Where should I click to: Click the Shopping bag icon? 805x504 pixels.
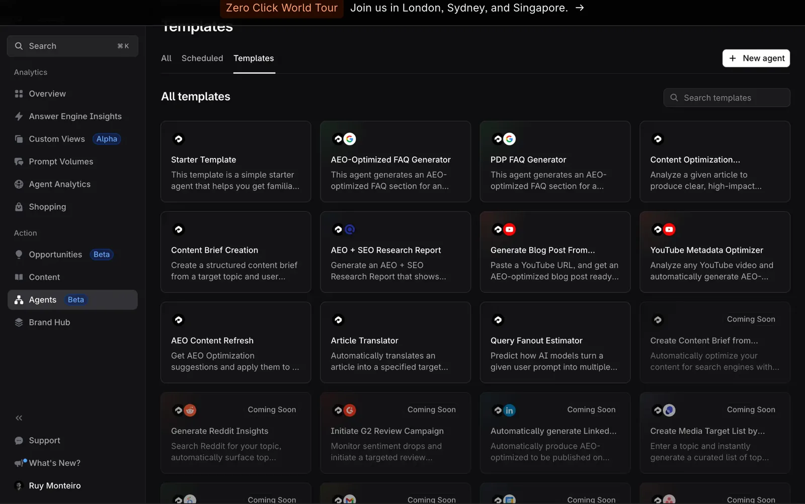click(x=19, y=207)
